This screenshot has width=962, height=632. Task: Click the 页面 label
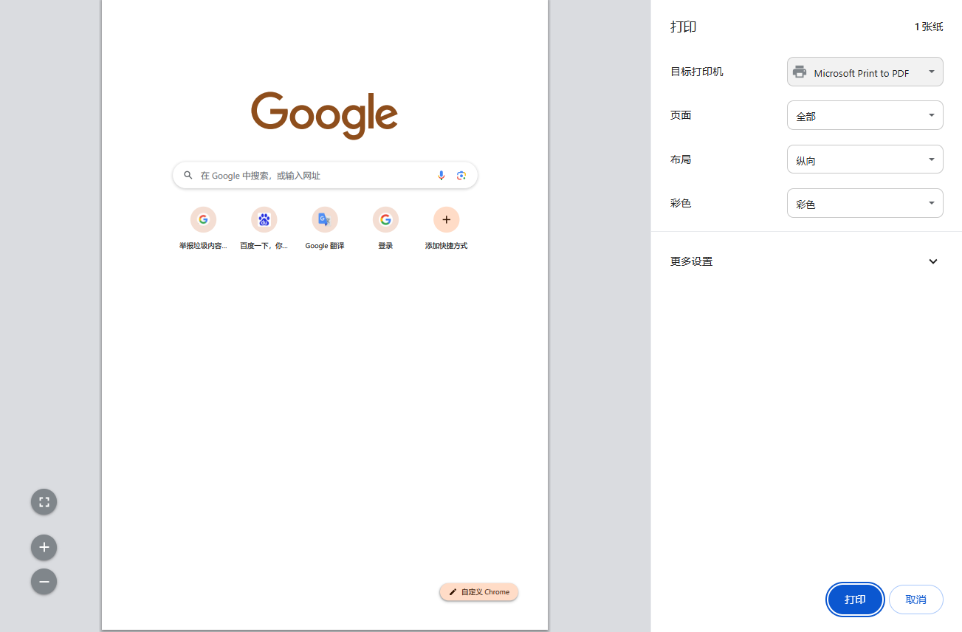click(681, 115)
